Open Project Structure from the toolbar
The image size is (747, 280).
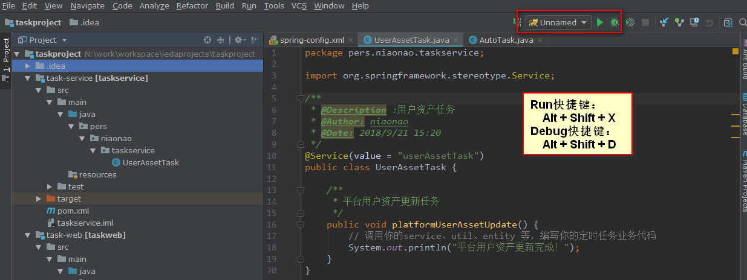(x=728, y=22)
